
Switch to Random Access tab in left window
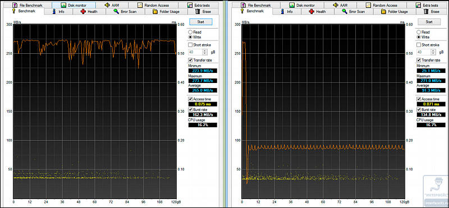[153, 5]
